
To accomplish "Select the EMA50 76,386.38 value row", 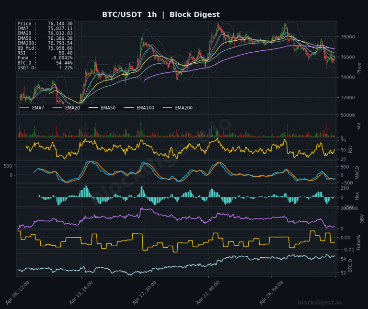I will click(x=45, y=38).
